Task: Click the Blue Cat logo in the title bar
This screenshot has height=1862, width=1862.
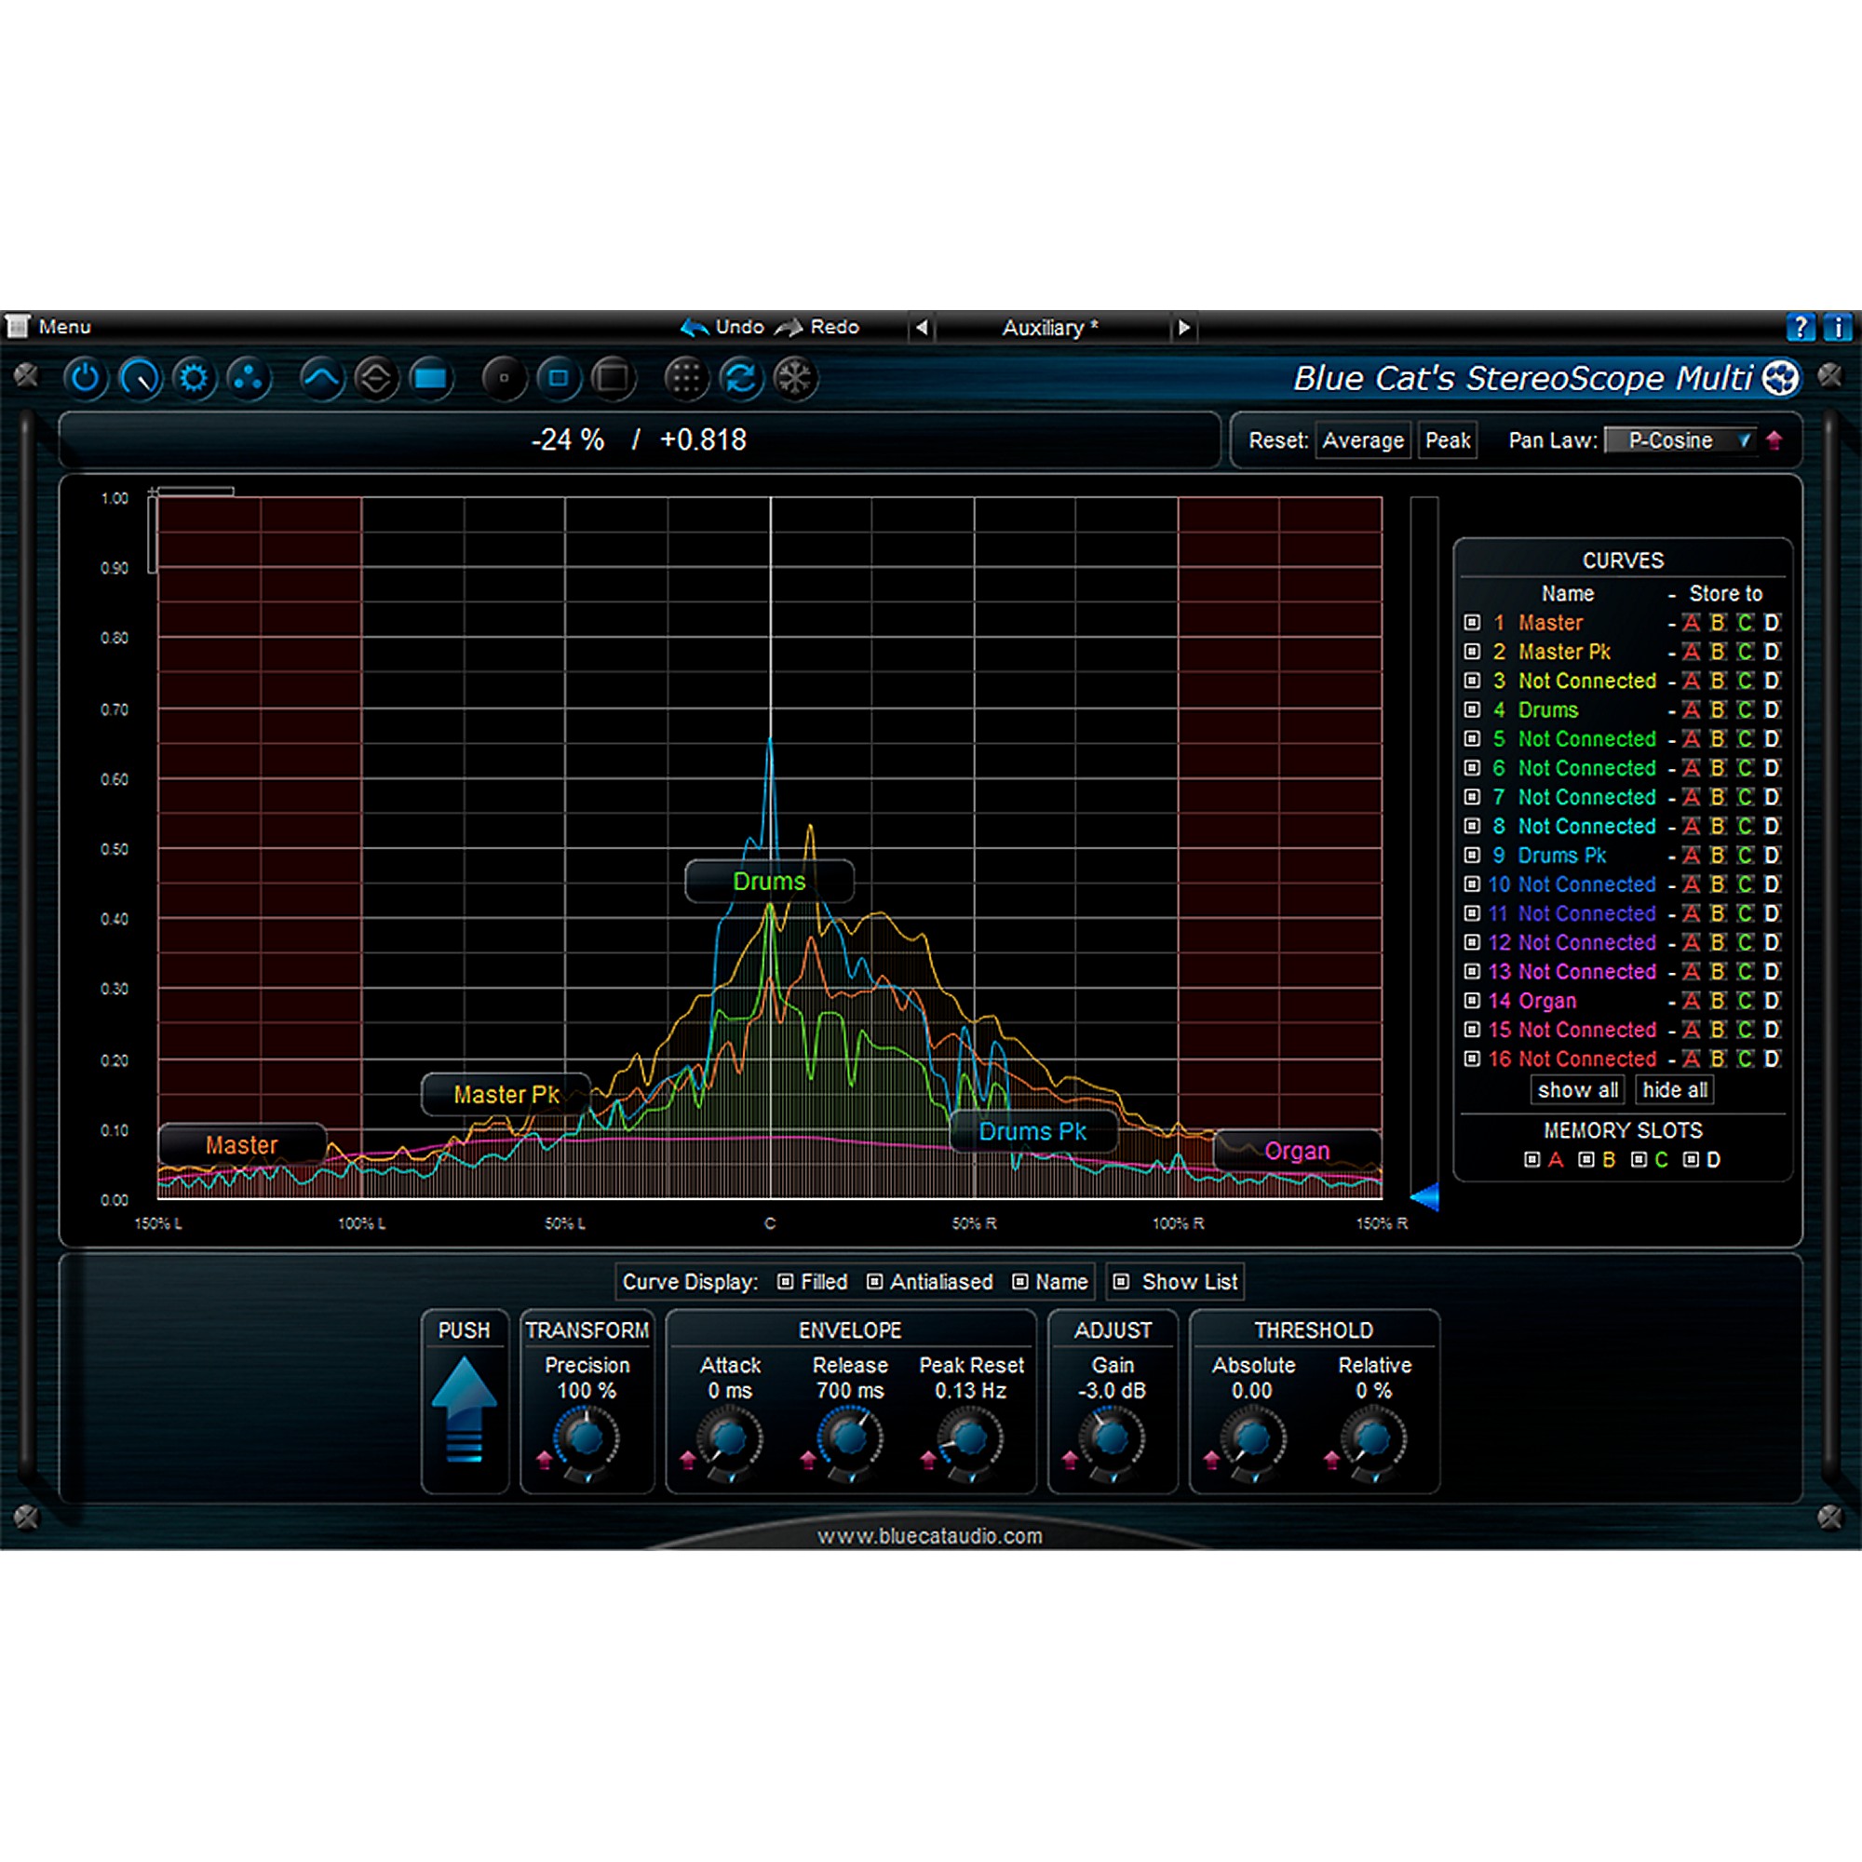Action: coord(1782,378)
